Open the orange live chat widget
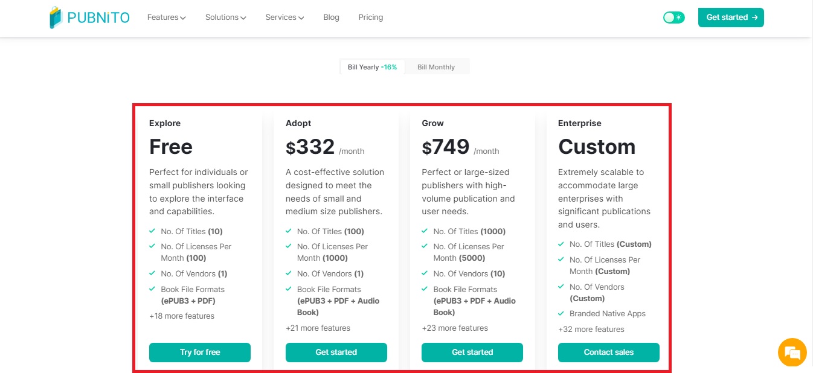The image size is (813, 373). pos(792,352)
